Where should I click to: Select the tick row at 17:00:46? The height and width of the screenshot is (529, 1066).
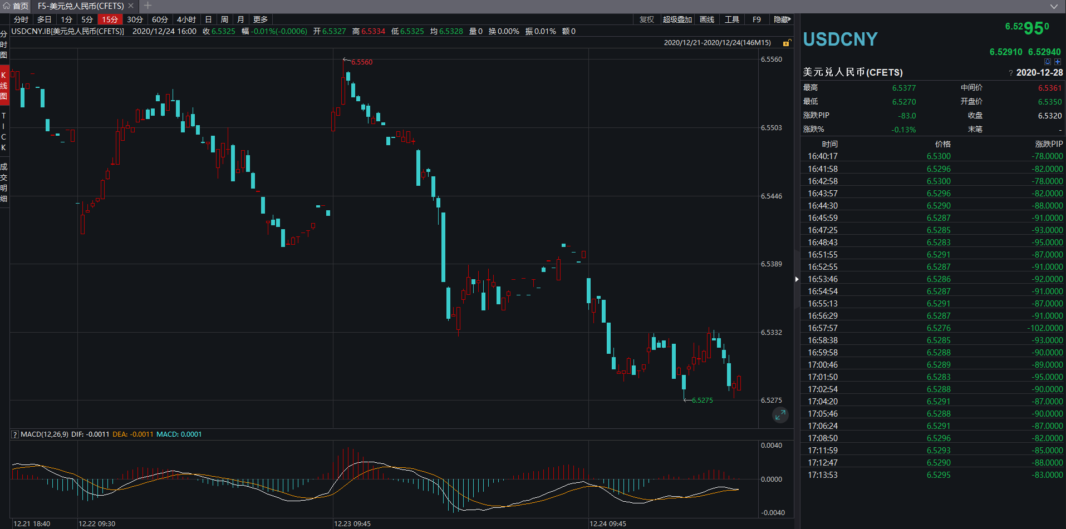click(933, 365)
